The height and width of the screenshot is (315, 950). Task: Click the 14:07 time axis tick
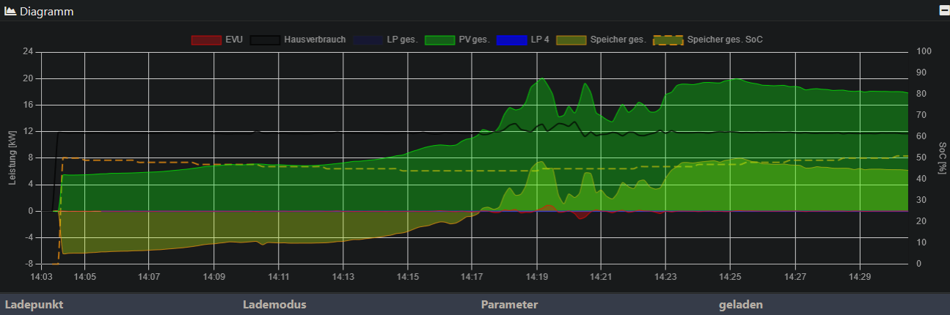pos(149,278)
